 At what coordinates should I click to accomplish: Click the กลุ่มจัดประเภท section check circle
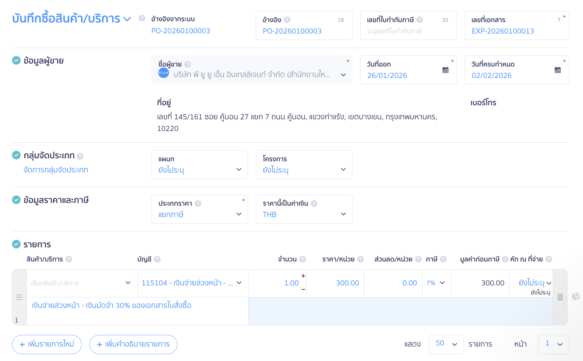[16, 155]
